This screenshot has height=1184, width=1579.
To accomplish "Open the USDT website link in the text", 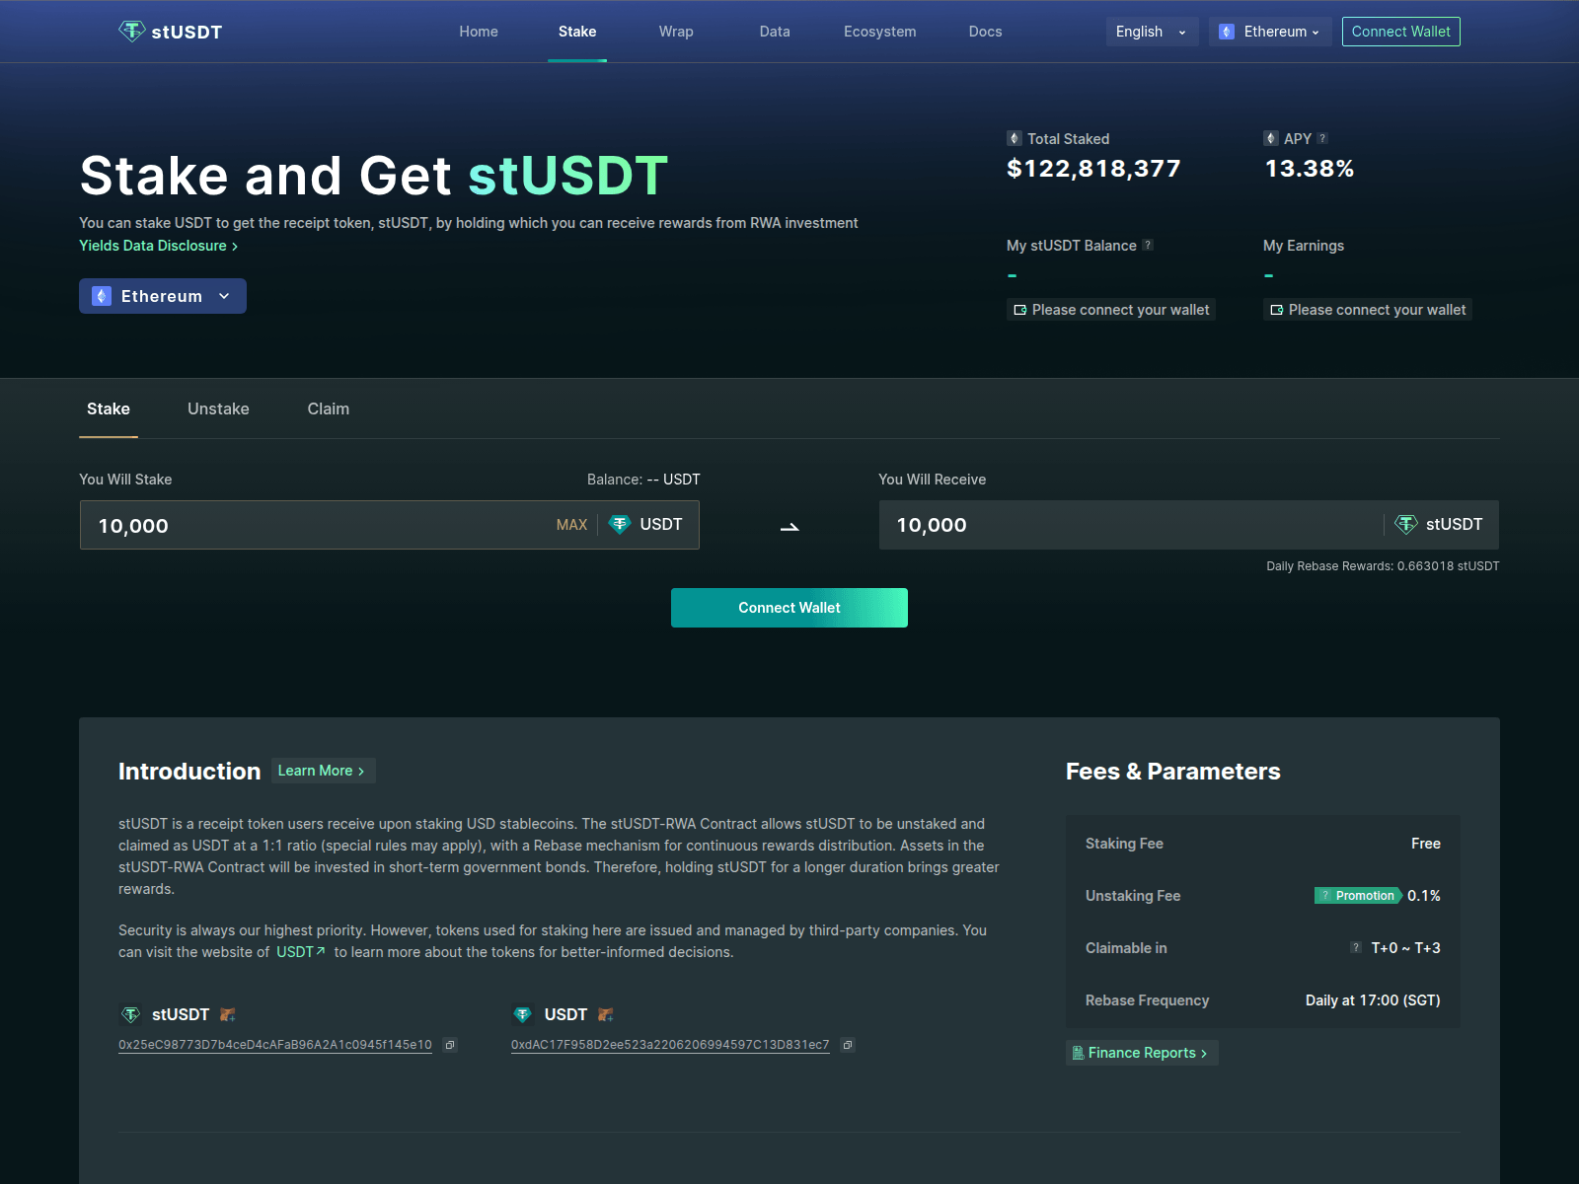I will pyautogui.click(x=301, y=952).
